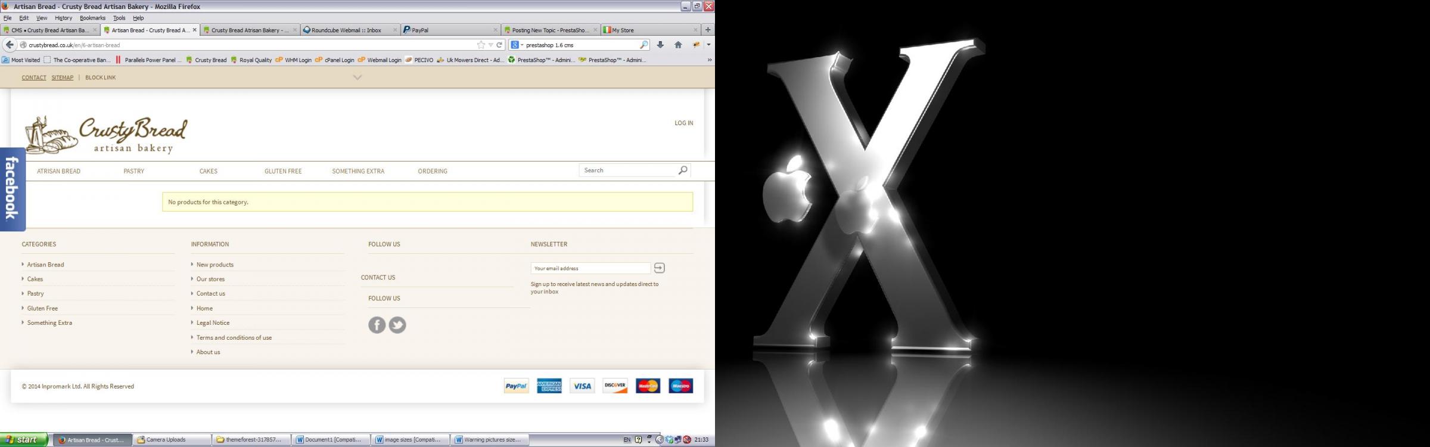The height and width of the screenshot is (447, 1430).
Task: Open the URL history dropdown arrow
Action: coord(490,45)
